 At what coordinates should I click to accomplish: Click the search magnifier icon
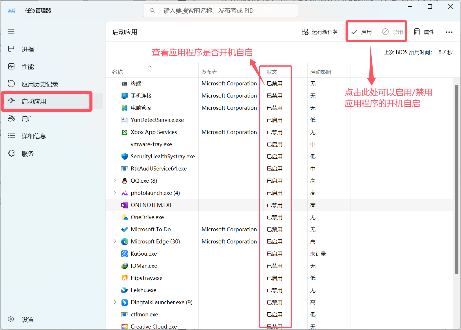[152, 11]
